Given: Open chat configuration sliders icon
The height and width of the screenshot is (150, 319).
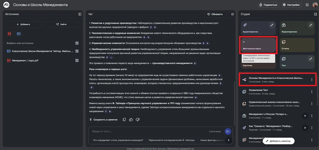Looking at the screenshot, I should 233,14.
